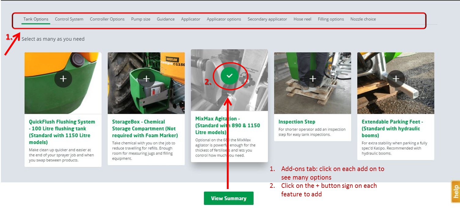This screenshot has width=460, height=208.
Task: Click the QuickFlush Flushing System title
Action: [62, 132]
